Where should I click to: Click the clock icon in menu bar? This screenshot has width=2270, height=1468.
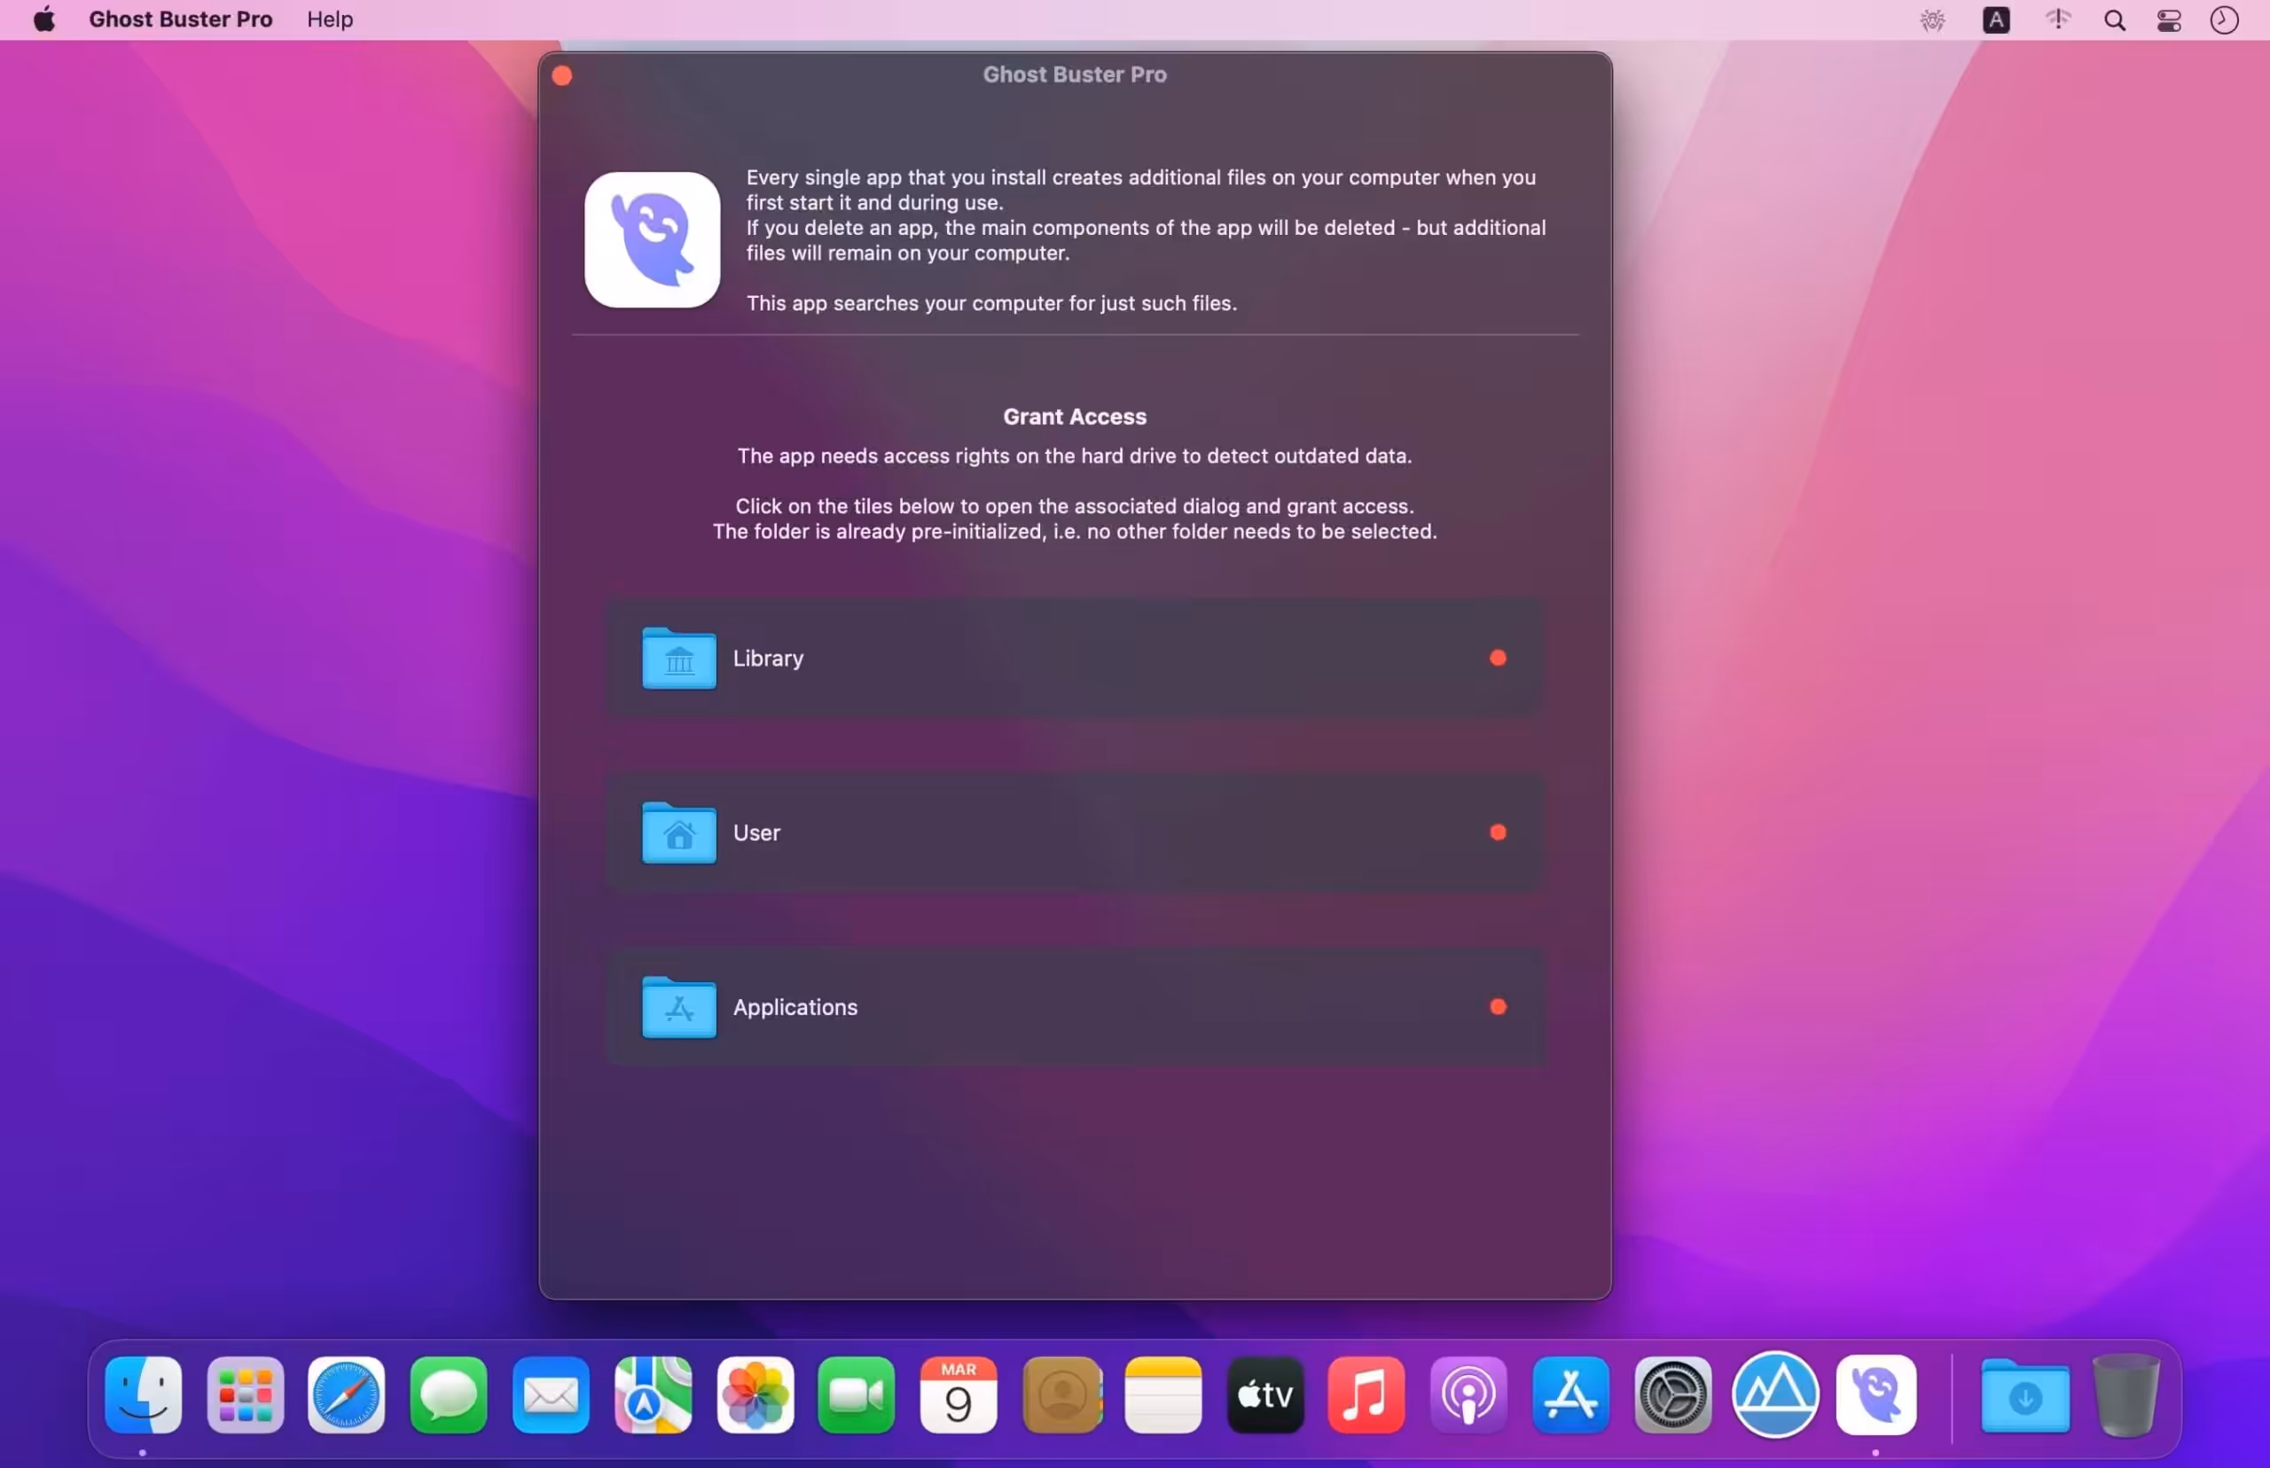2224,20
